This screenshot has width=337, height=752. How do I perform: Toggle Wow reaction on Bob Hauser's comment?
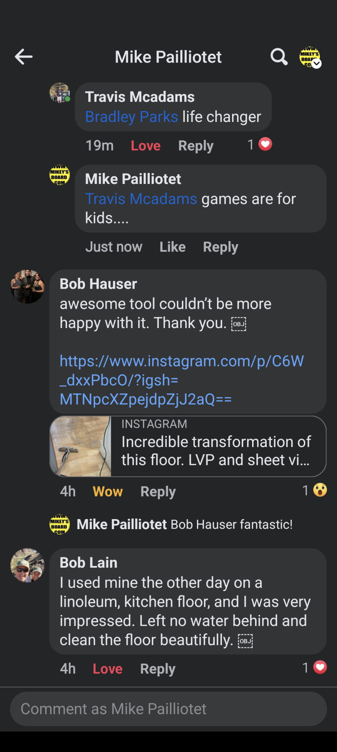(x=107, y=491)
